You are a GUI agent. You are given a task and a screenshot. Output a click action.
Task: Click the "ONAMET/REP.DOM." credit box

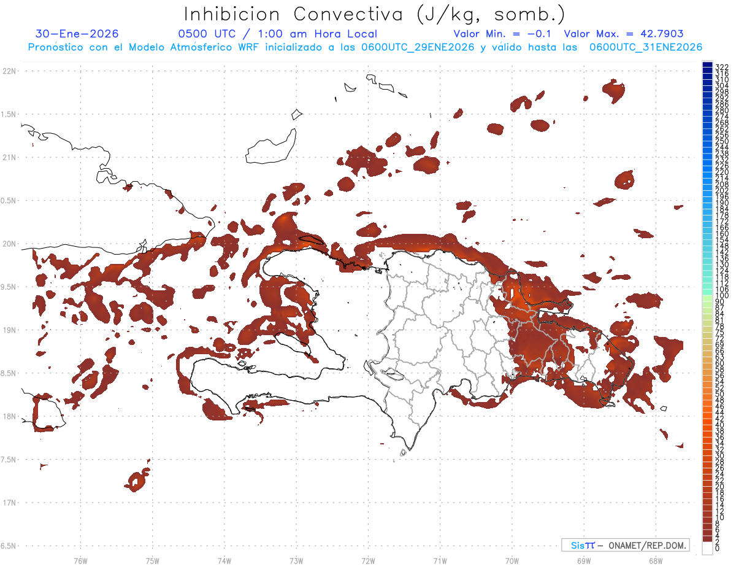[x=626, y=545]
